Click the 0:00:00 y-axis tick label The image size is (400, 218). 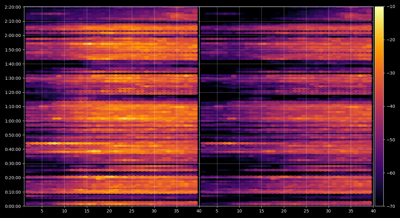pos(13,206)
